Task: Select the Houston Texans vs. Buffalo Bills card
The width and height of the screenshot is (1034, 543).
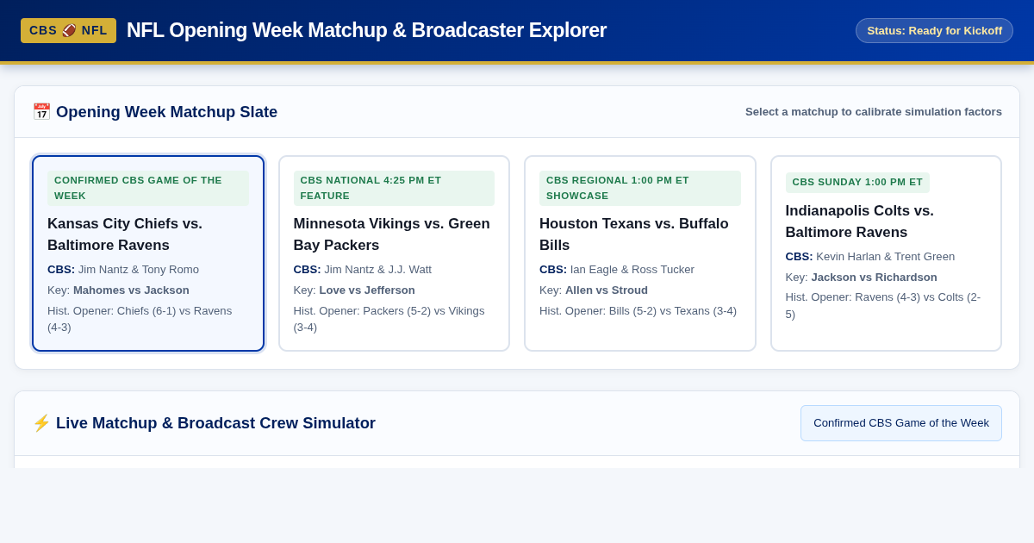Action: [640, 253]
